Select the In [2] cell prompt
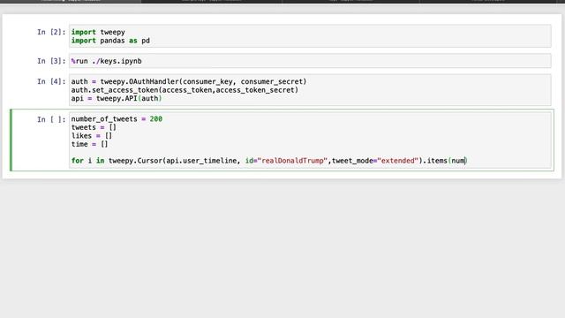The image size is (565, 318). tap(51, 32)
